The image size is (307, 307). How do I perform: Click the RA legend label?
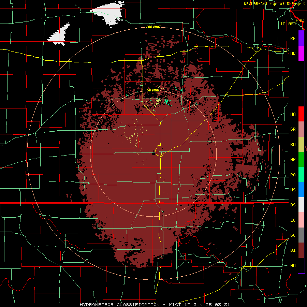coord(293,175)
